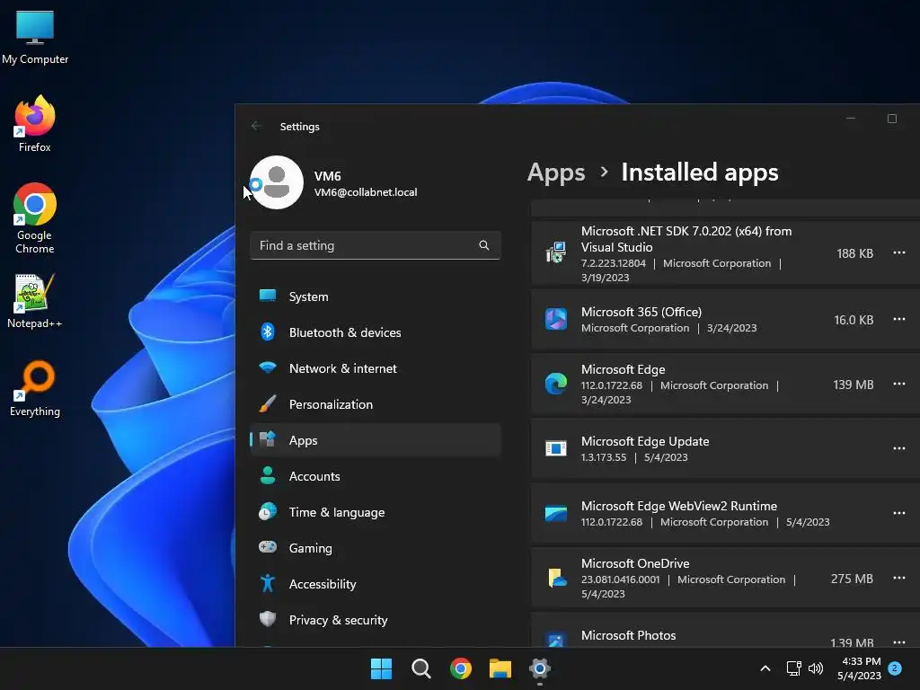Click the Personalization paintbrush icon
920x690 pixels.
(268, 403)
